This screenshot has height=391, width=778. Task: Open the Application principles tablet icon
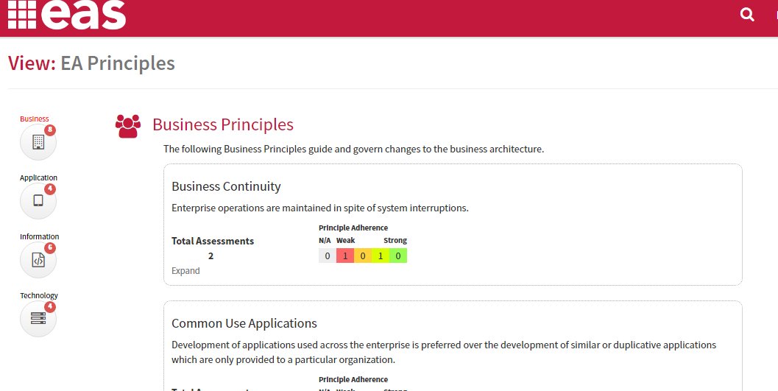point(38,200)
